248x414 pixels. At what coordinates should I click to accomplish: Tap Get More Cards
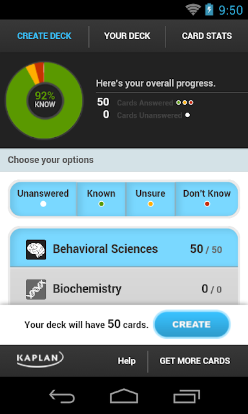coord(195,361)
